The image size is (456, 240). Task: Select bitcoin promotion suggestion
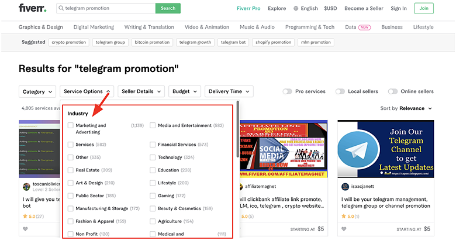[x=152, y=42]
